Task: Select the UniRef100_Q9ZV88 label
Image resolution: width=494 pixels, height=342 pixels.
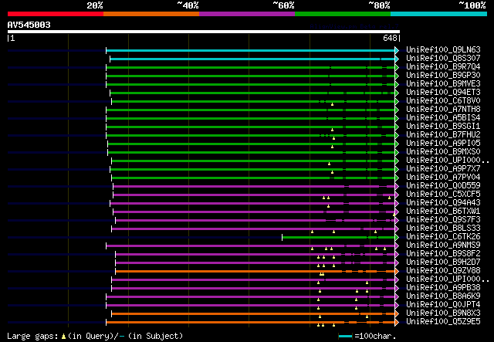Action: coord(443,271)
